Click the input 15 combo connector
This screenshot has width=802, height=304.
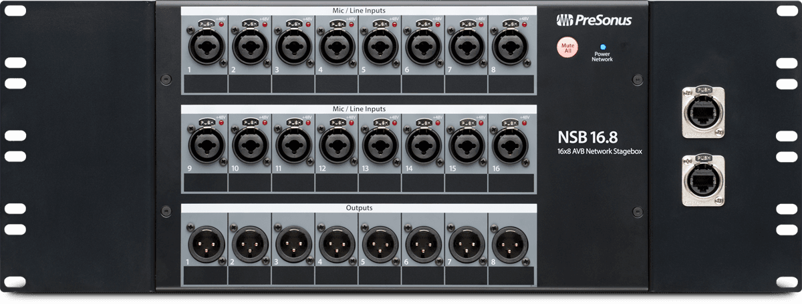466,147
